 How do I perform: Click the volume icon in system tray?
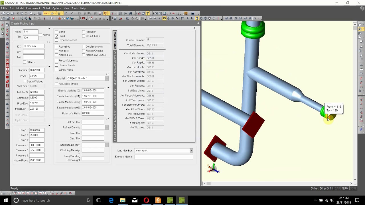point(332,200)
